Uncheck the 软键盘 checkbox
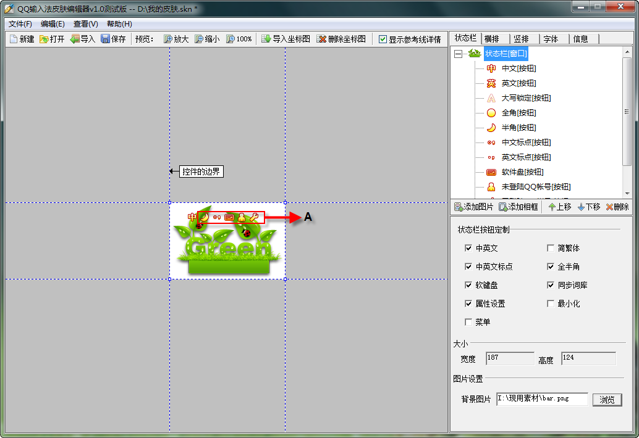The width and height of the screenshot is (639, 438). coord(468,285)
